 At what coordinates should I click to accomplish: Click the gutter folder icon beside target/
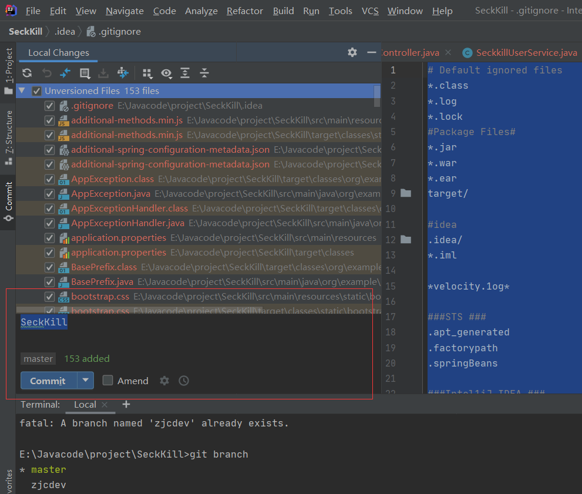pos(406,193)
